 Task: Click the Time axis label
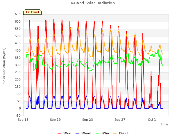coord(164,124)
